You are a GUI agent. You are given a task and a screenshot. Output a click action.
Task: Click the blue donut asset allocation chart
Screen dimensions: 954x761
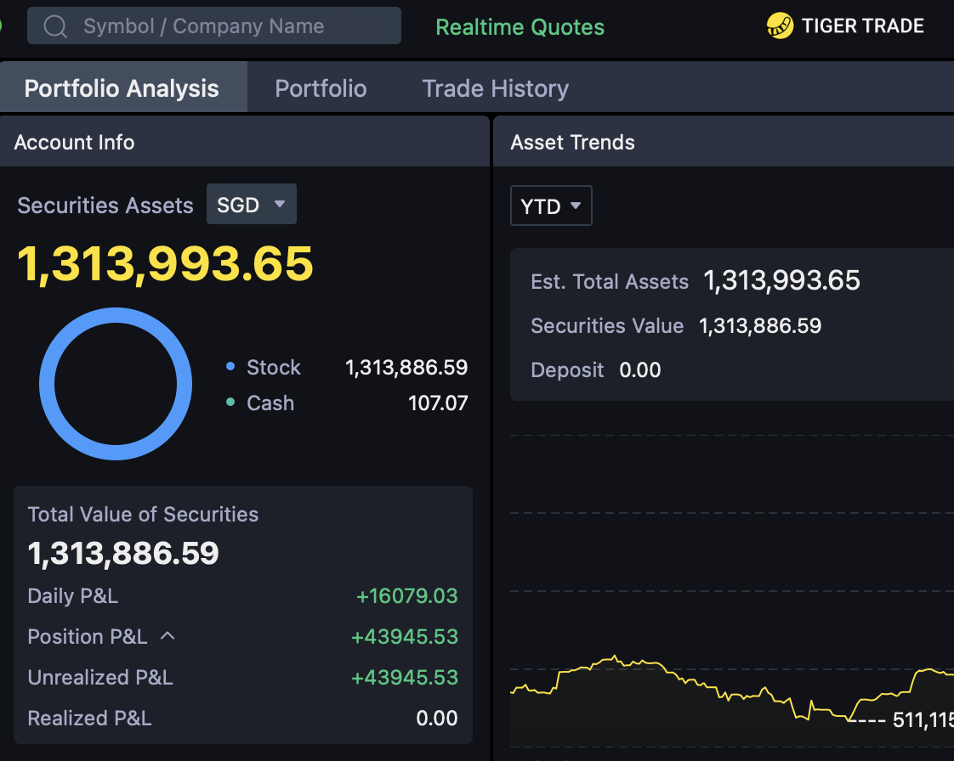[115, 384]
